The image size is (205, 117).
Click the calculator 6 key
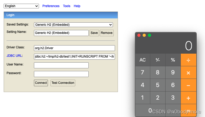[173, 85]
